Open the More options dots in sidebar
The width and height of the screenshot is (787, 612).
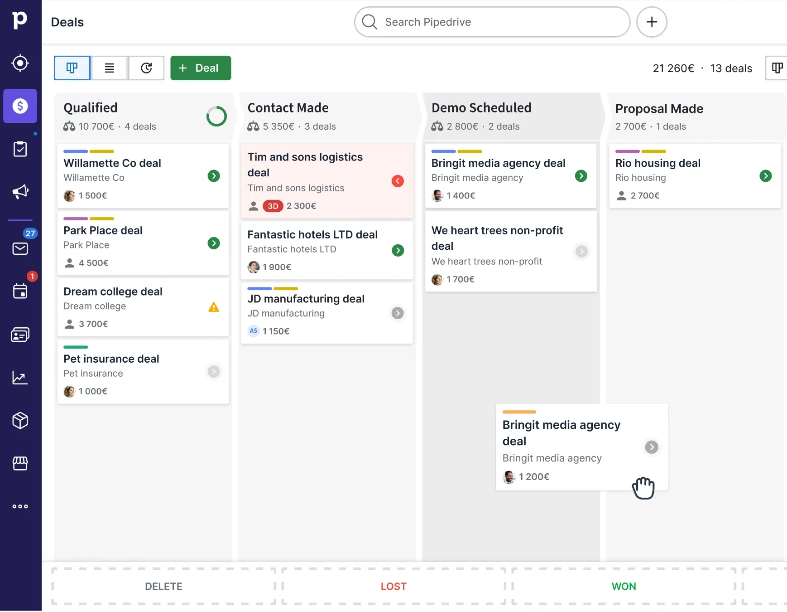(20, 506)
